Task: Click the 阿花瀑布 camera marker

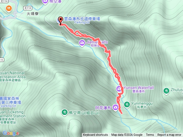Action: pyautogui.click(x=116, y=107)
